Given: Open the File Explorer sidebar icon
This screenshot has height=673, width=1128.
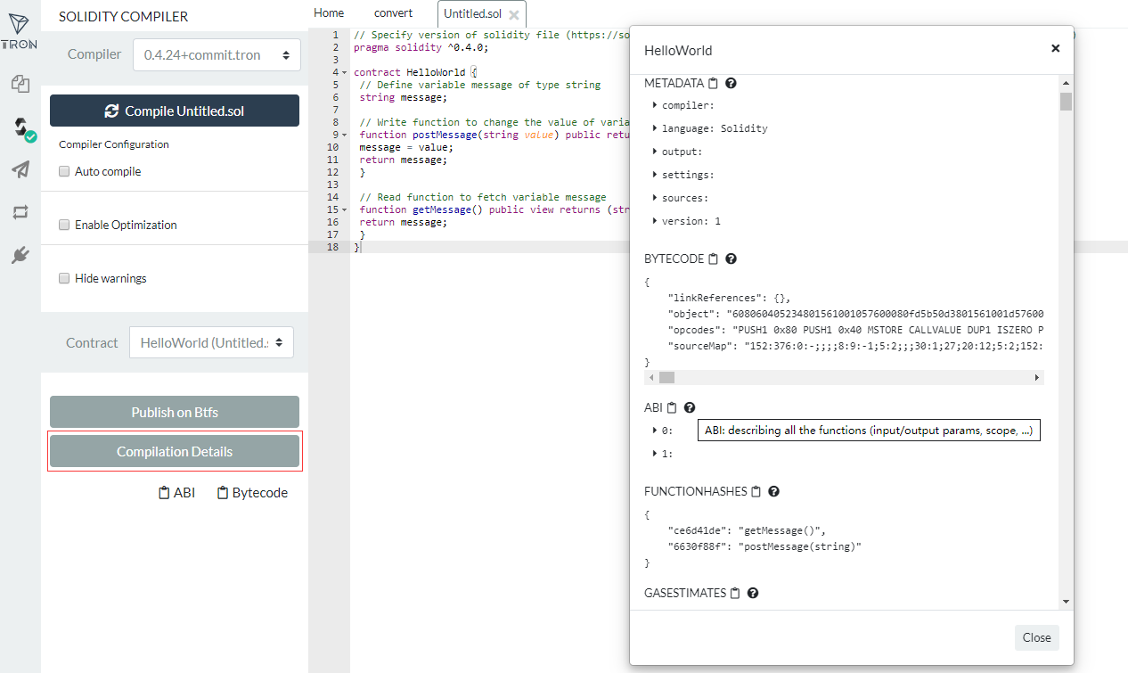Looking at the screenshot, I should [20, 84].
